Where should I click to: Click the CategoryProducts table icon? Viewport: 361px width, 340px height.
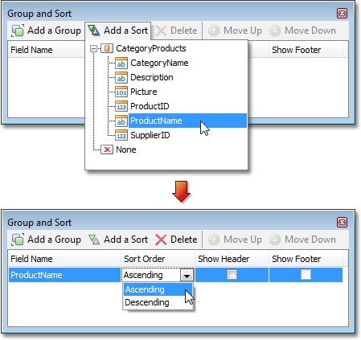point(107,48)
